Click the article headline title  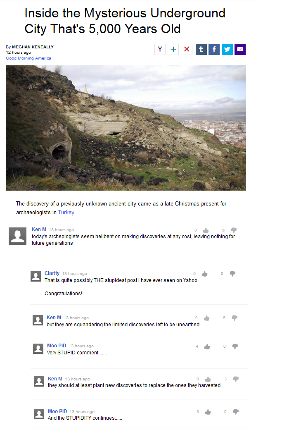tap(125, 21)
